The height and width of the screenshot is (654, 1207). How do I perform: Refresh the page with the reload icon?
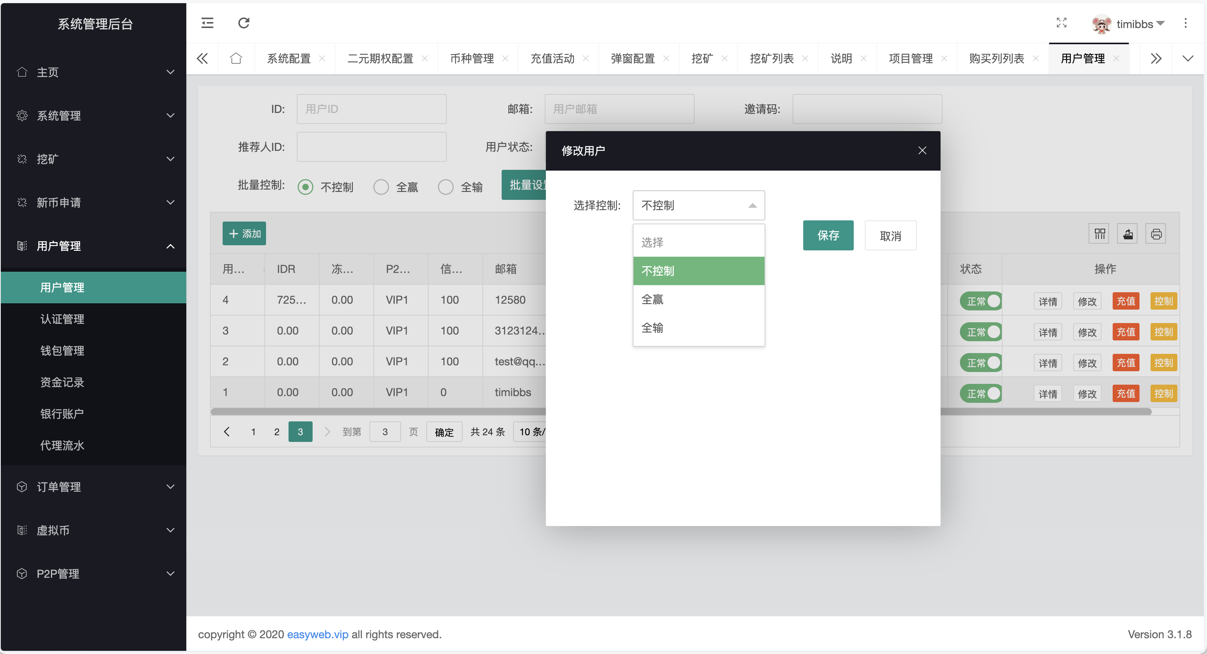pyautogui.click(x=243, y=23)
